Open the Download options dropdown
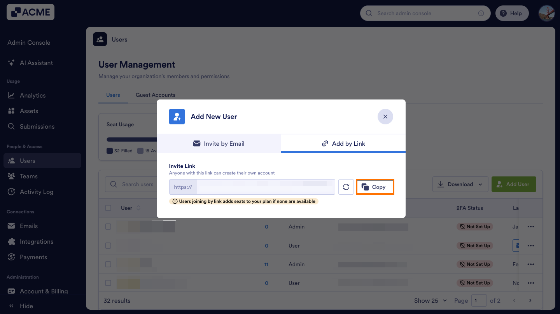560x314 pixels. tap(460, 184)
